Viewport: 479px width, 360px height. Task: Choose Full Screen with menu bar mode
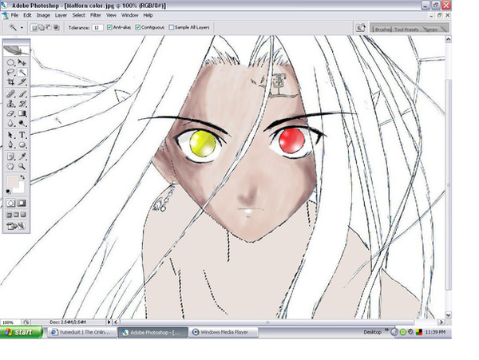click(x=16, y=215)
